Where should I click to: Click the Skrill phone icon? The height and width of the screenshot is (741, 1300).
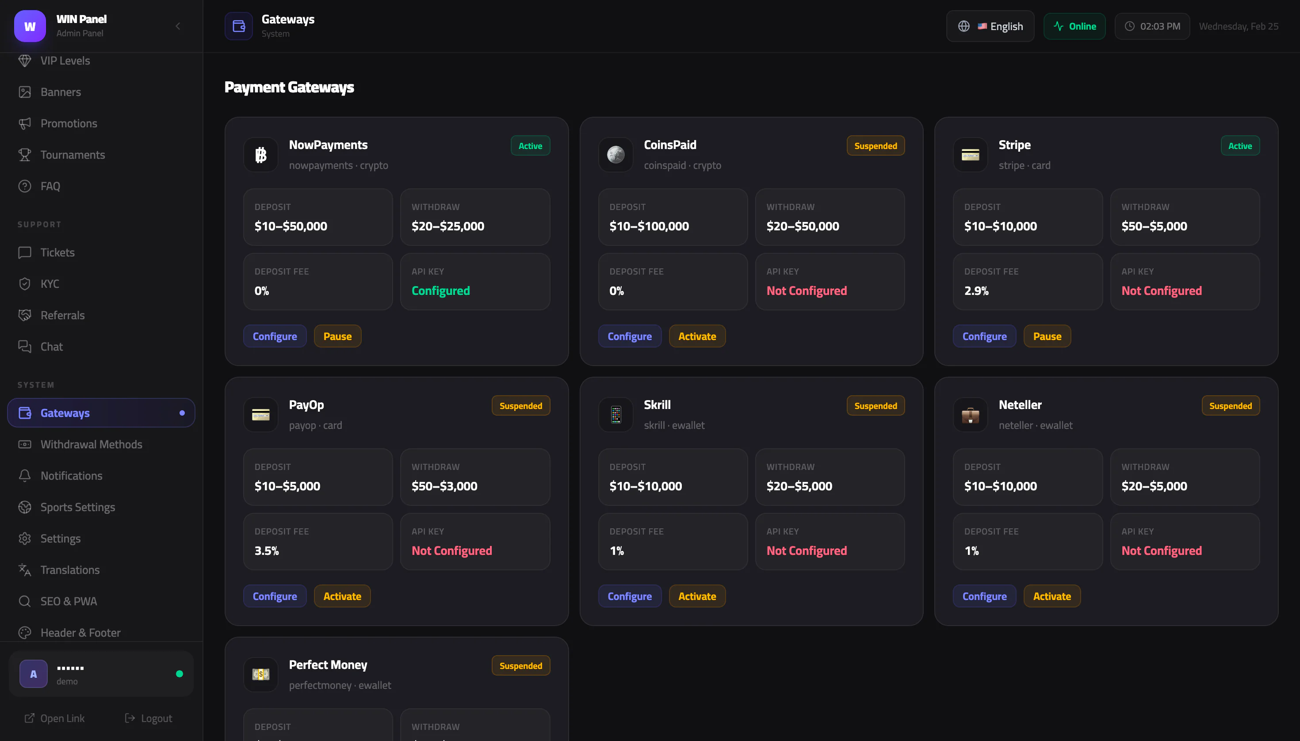[616, 415]
